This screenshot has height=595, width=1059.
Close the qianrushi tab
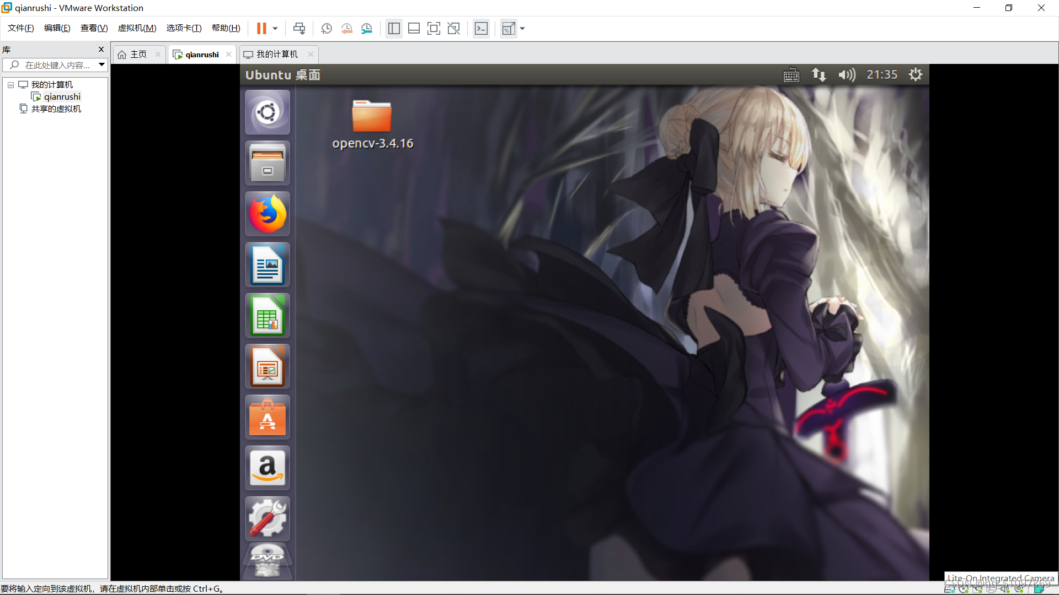228,54
